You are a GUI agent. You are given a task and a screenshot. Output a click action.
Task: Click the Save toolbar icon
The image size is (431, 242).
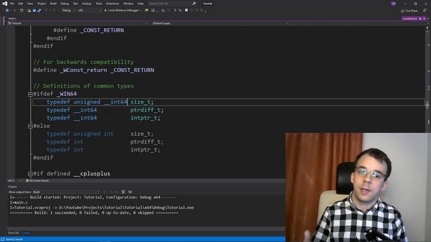(x=34, y=11)
